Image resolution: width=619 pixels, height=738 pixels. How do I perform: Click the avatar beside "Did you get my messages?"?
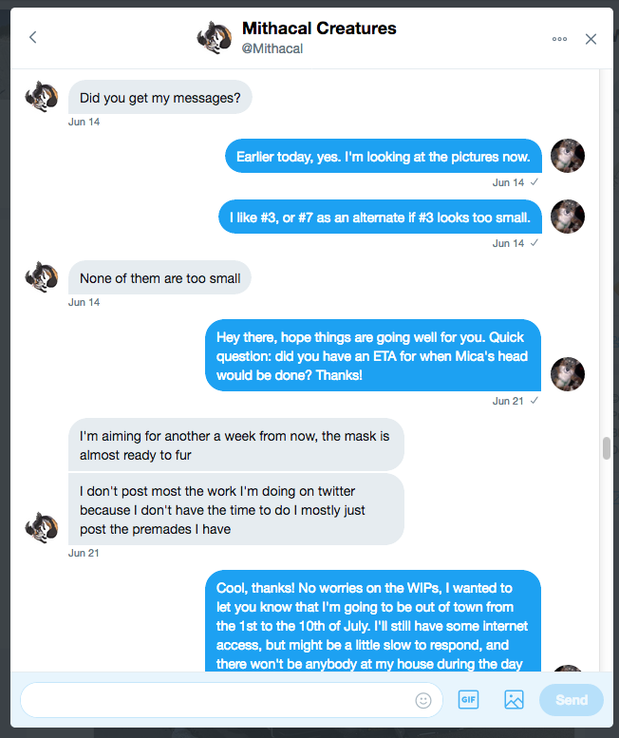(x=42, y=96)
